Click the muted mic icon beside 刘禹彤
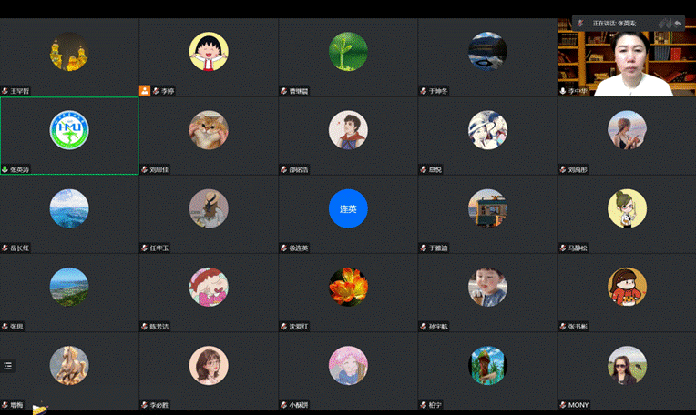Viewport: 696px width, 415px height. point(562,169)
